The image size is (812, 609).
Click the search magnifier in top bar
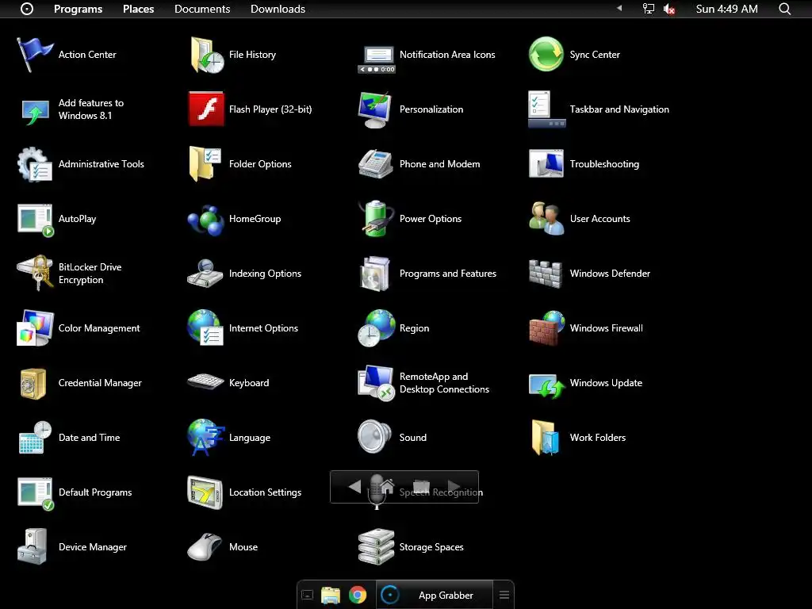pos(784,9)
